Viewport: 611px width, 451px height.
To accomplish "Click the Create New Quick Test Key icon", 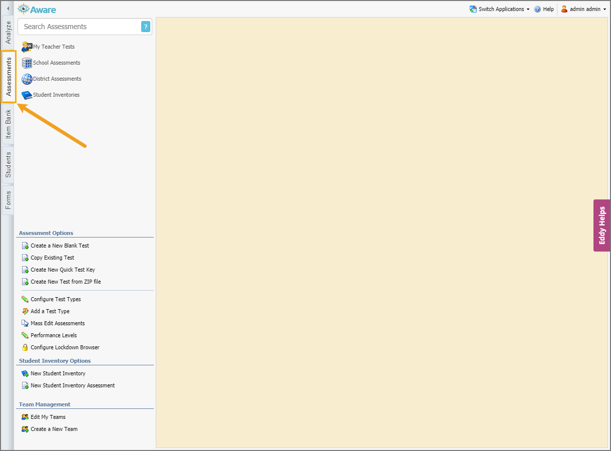I will click(25, 270).
